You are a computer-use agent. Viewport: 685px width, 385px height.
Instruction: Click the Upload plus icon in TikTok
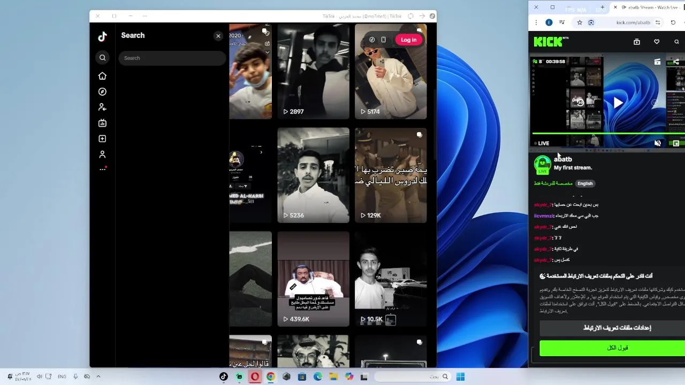coord(102,138)
